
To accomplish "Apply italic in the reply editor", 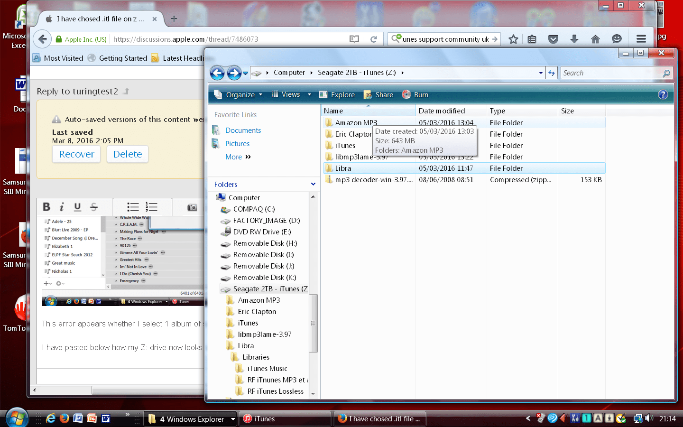I will [x=62, y=207].
